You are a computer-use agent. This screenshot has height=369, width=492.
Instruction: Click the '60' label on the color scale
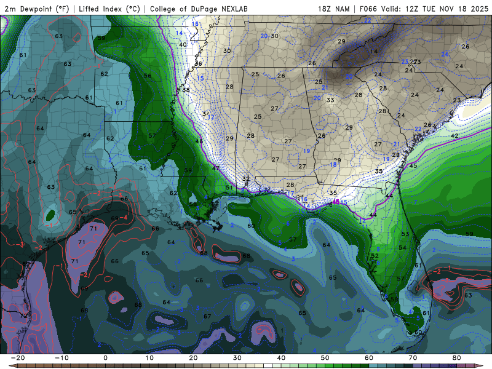369,358
